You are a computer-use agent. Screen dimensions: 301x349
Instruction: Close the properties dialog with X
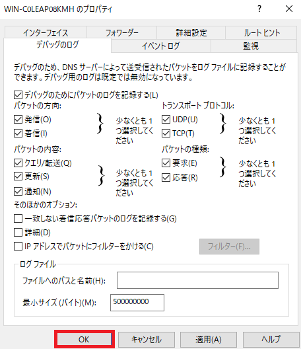(x=289, y=9)
